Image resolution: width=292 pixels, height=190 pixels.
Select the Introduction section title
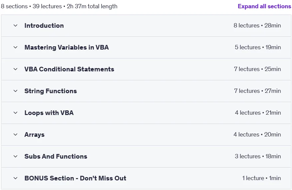point(44,25)
